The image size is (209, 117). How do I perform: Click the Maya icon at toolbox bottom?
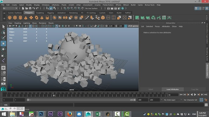click(x=3, y=89)
